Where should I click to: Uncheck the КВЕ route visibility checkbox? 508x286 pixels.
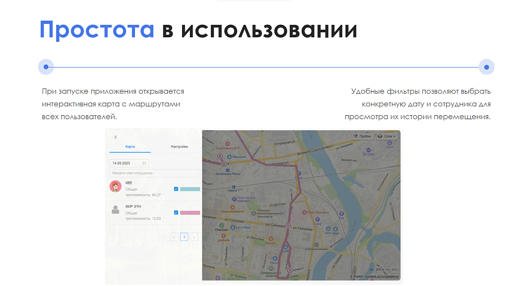click(x=176, y=189)
